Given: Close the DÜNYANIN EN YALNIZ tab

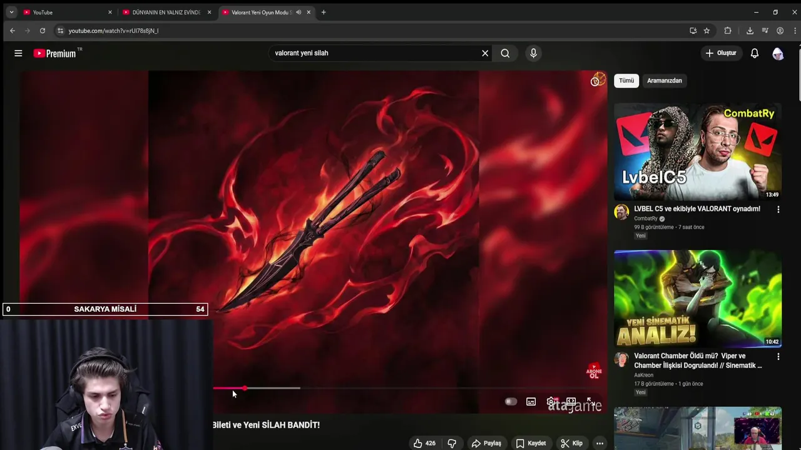Looking at the screenshot, I should 209,12.
